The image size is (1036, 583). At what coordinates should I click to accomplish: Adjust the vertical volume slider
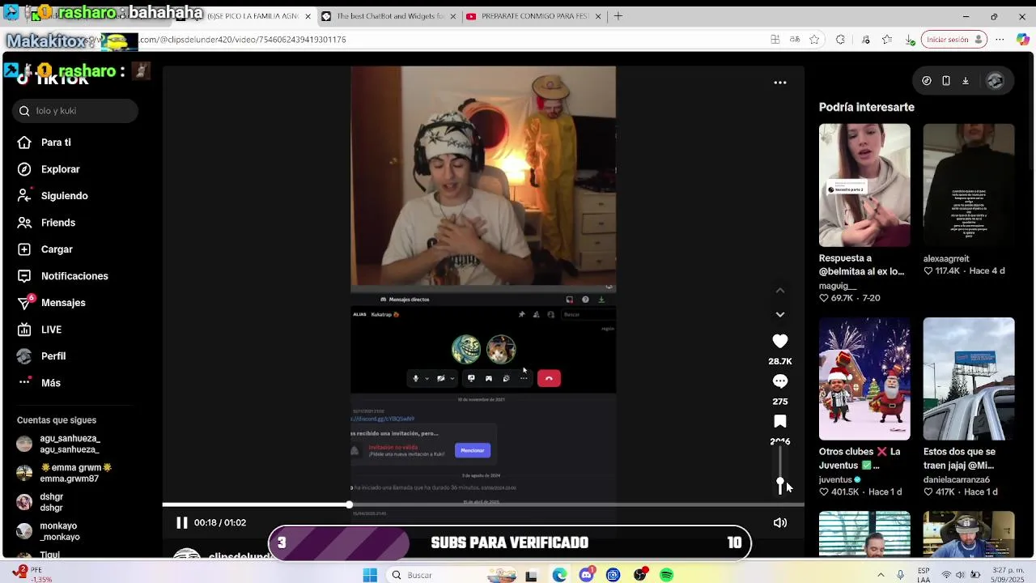click(780, 470)
